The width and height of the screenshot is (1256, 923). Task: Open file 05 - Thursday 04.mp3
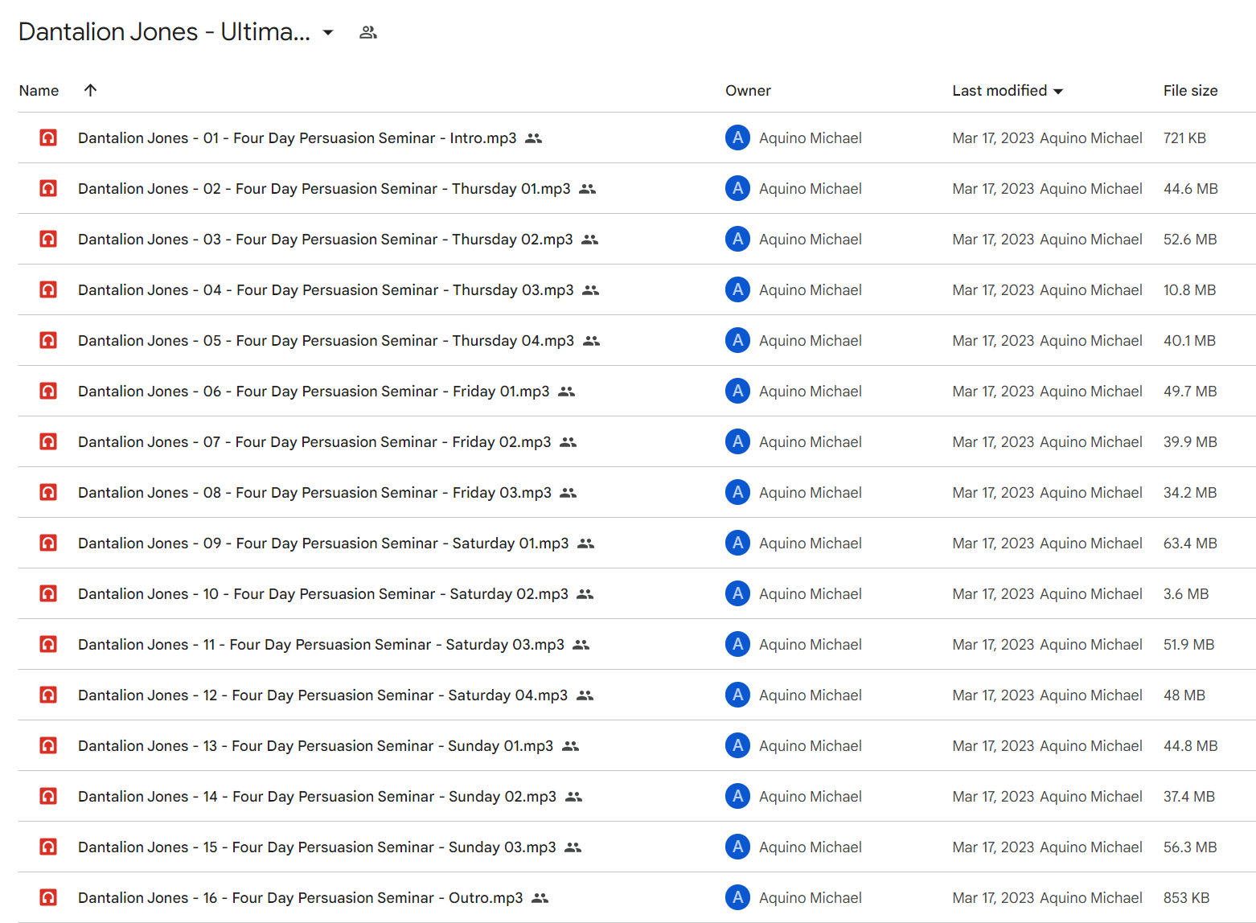click(x=326, y=341)
